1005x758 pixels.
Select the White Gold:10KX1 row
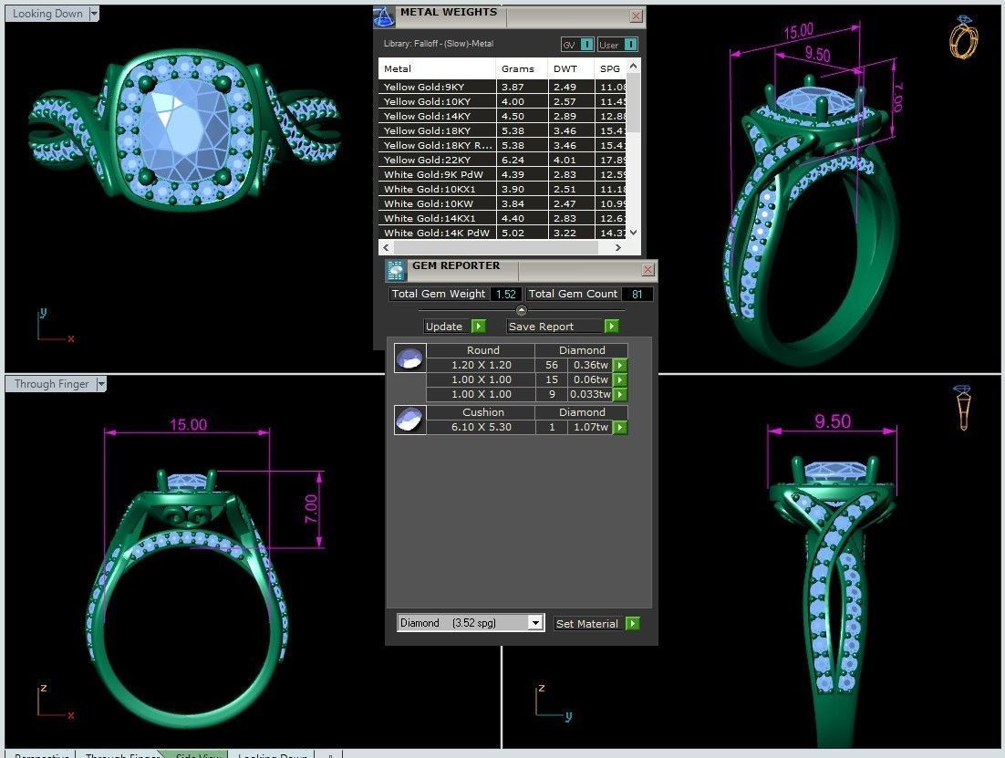pos(502,189)
